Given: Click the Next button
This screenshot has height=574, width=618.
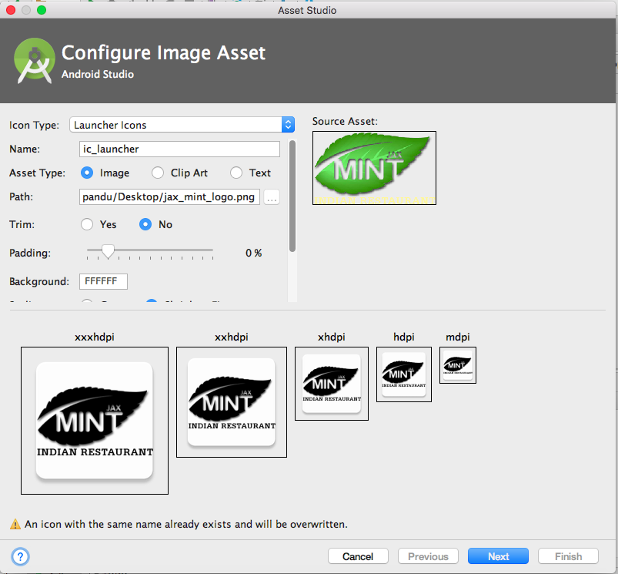Looking at the screenshot, I should click(498, 556).
